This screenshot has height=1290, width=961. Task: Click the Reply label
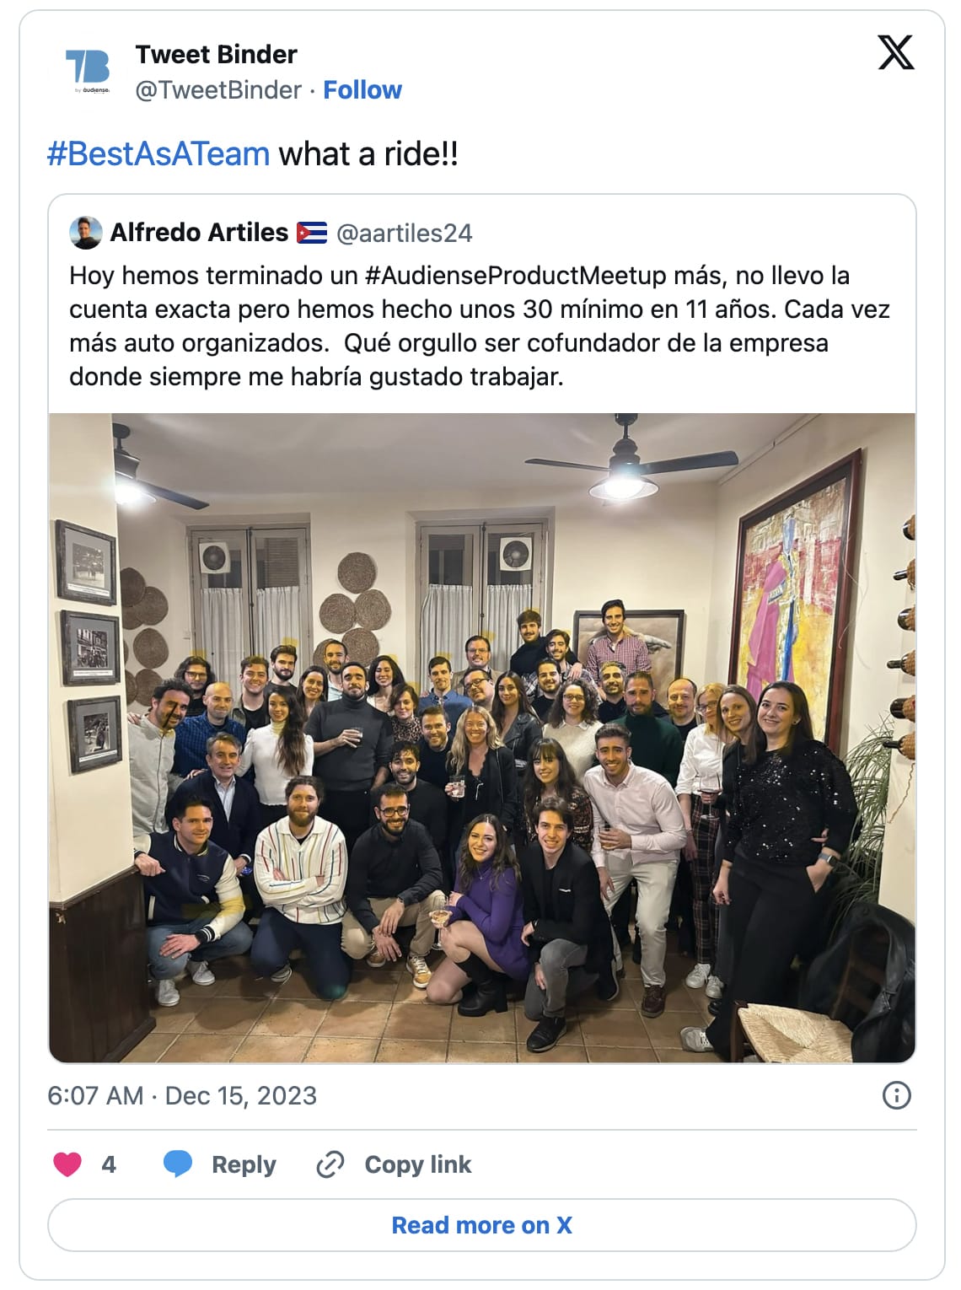244,1164
